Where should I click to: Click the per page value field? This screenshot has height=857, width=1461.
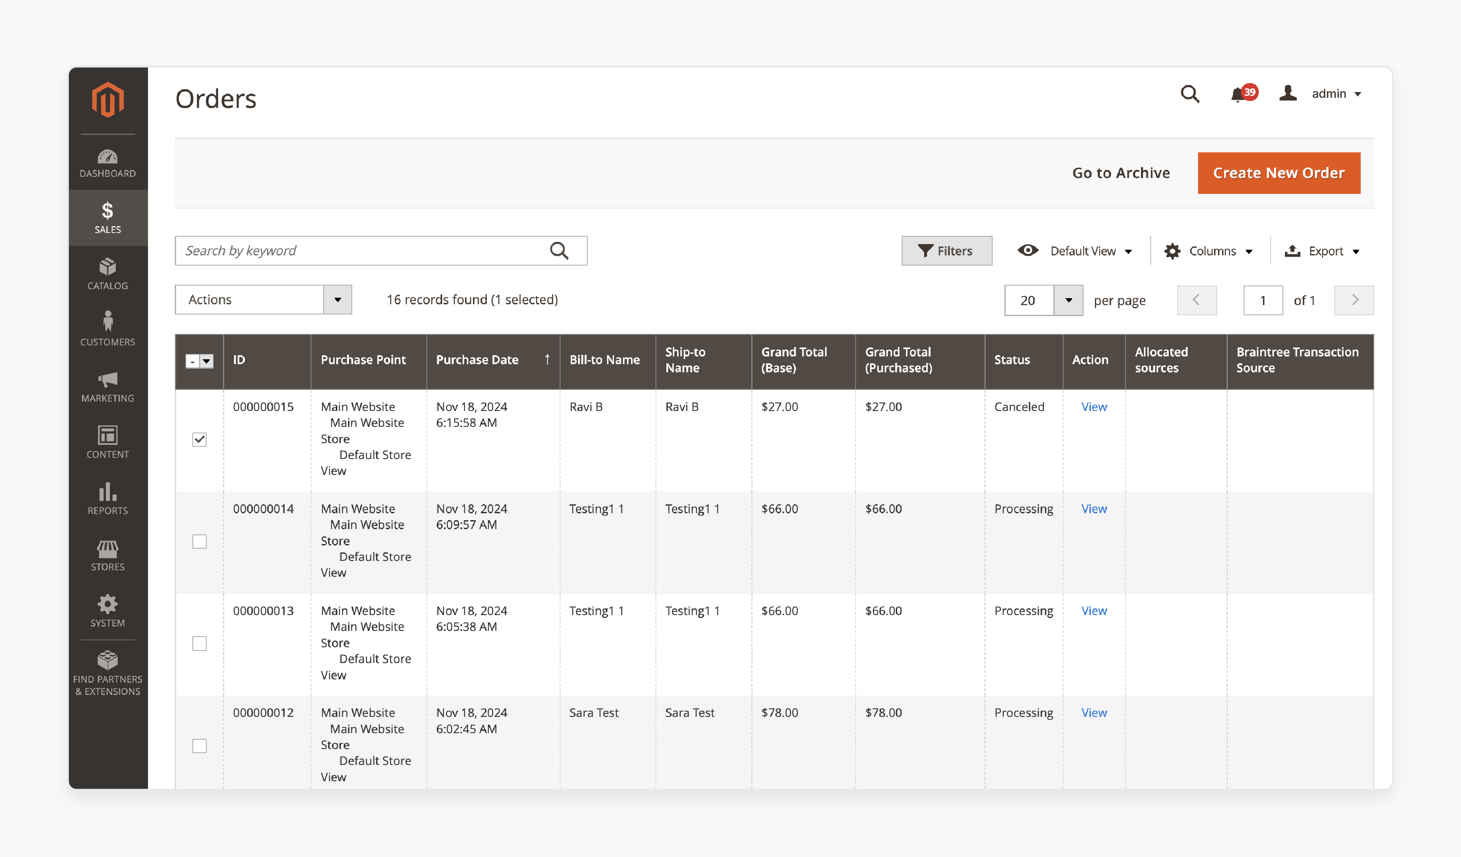(1029, 300)
